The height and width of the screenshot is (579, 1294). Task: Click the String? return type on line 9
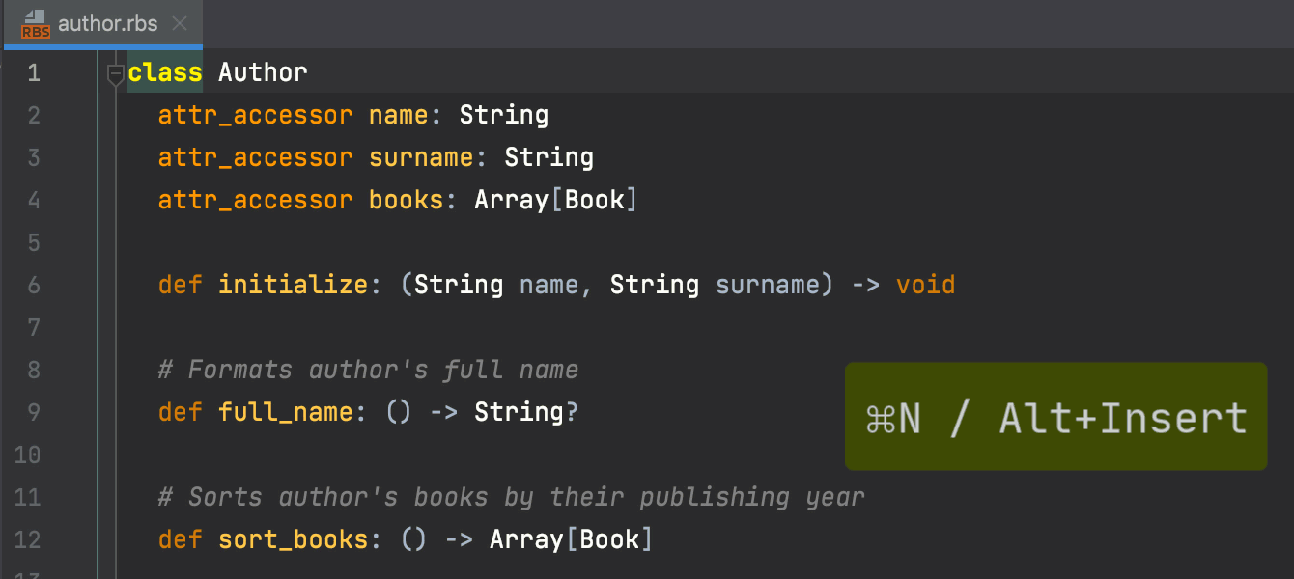tap(525, 413)
